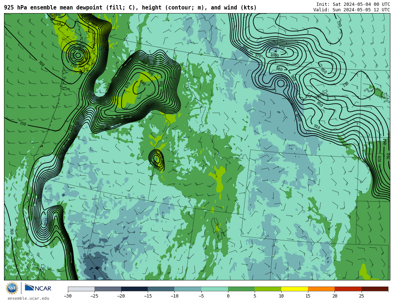Image resolution: width=394 pixels, height=303 pixels.
Task: Select the -20 to -15 colorbar swatch
Action: pos(134,289)
